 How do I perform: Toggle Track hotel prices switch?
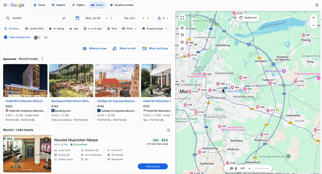[37, 37]
